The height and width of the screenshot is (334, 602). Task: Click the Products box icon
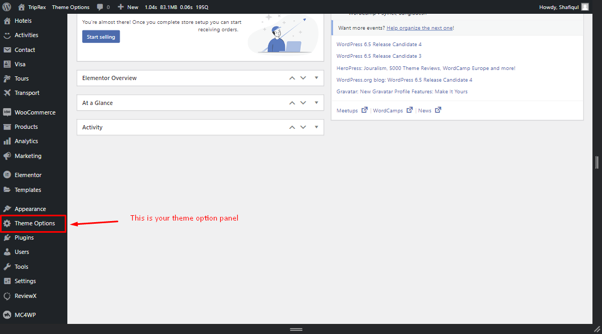coord(7,127)
